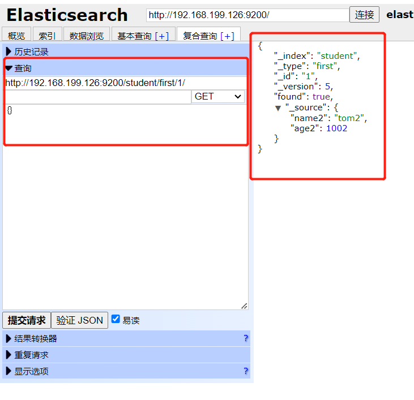This screenshot has height=400, width=414.
Task: Click the age2 value 1002
Action: (x=336, y=128)
